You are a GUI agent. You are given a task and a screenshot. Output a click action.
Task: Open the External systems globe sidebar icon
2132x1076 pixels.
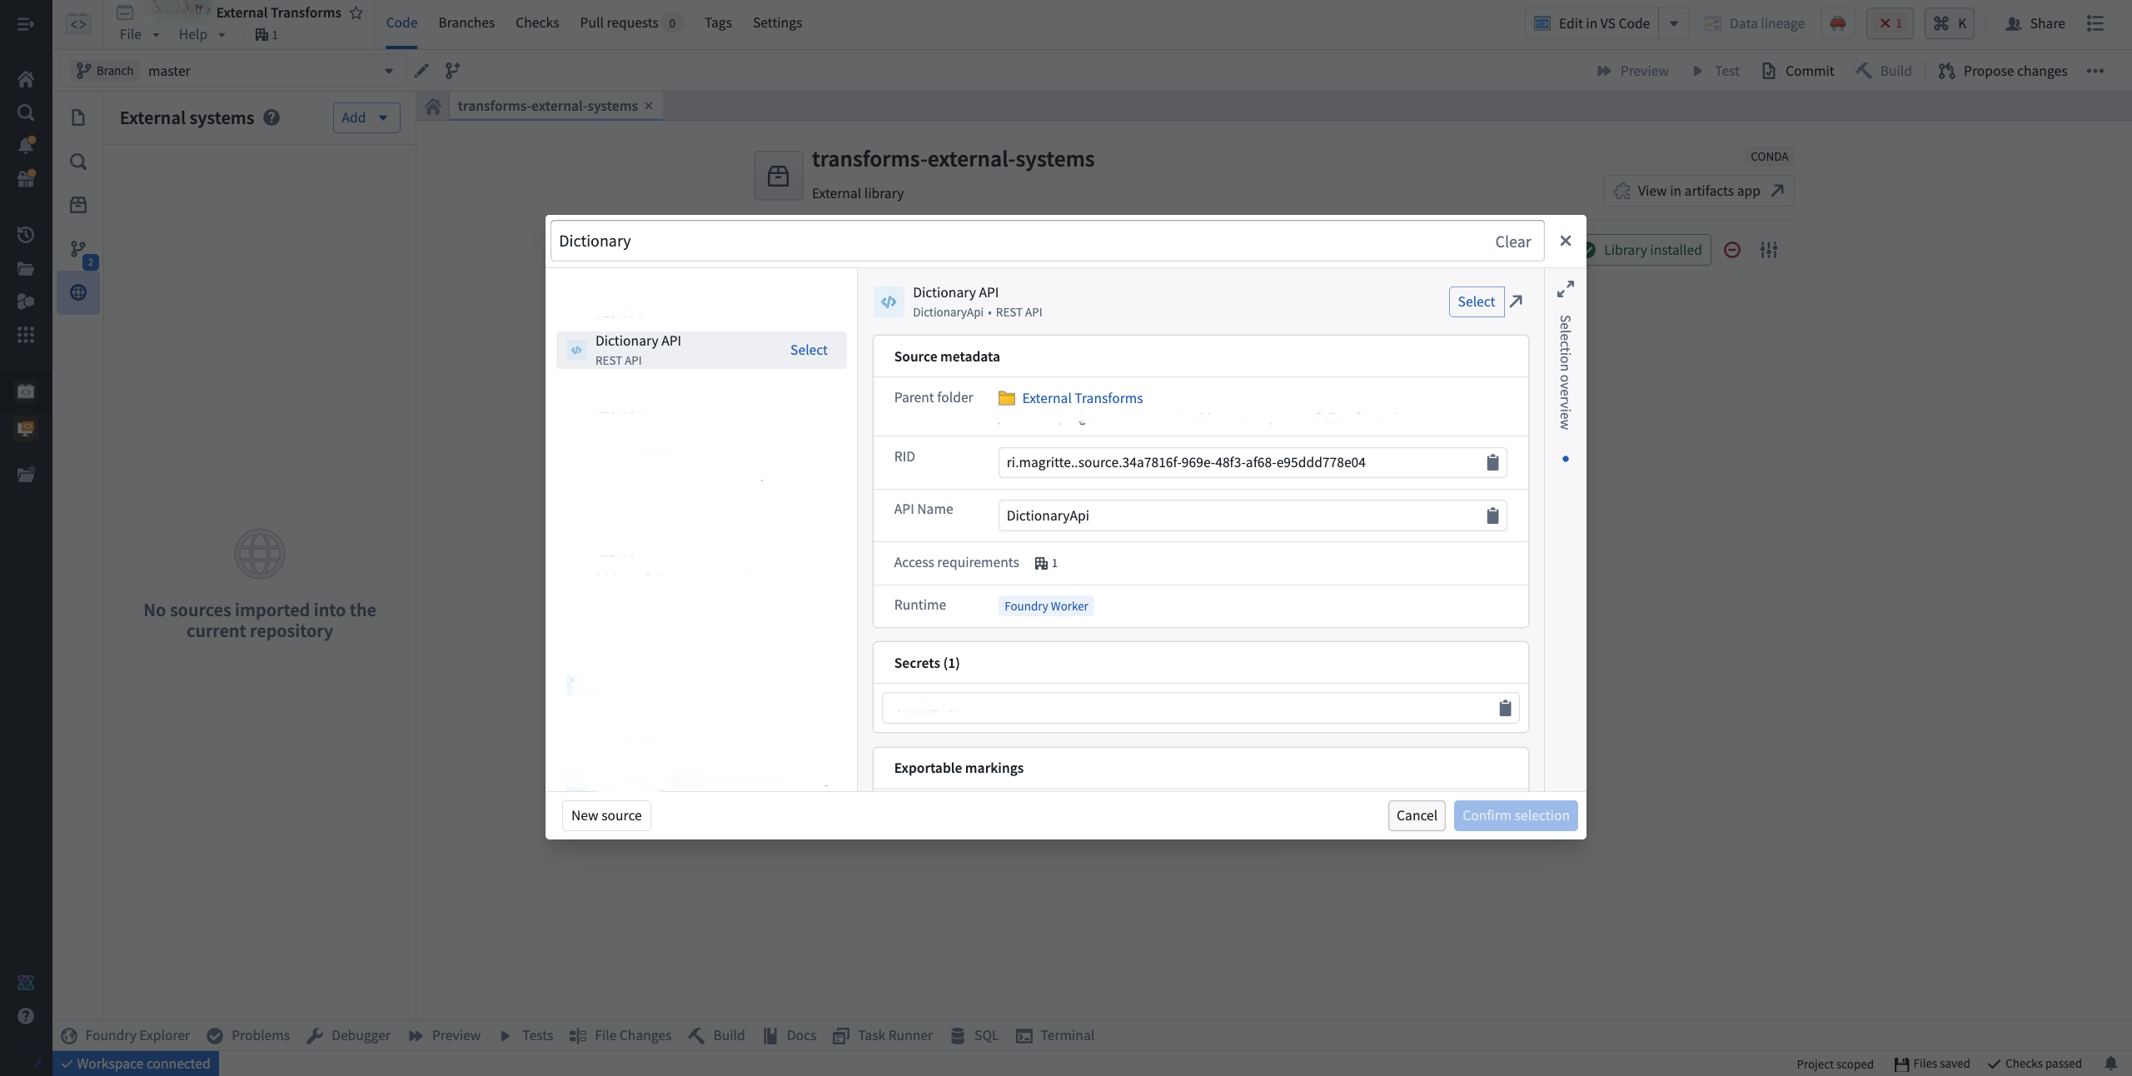[x=78, y=292]
